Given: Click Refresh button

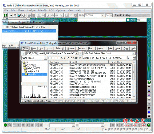Looking at the screenshot, I should (x=81, y=49).
